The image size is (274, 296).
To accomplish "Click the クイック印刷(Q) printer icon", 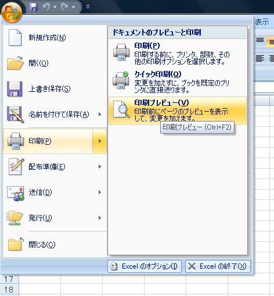I will point(121,80).
